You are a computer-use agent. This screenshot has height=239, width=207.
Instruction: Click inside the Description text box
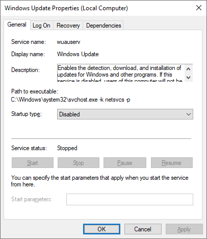click(121, 73)
